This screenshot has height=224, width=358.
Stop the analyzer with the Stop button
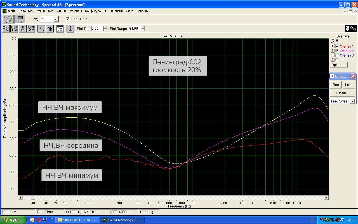20,19
